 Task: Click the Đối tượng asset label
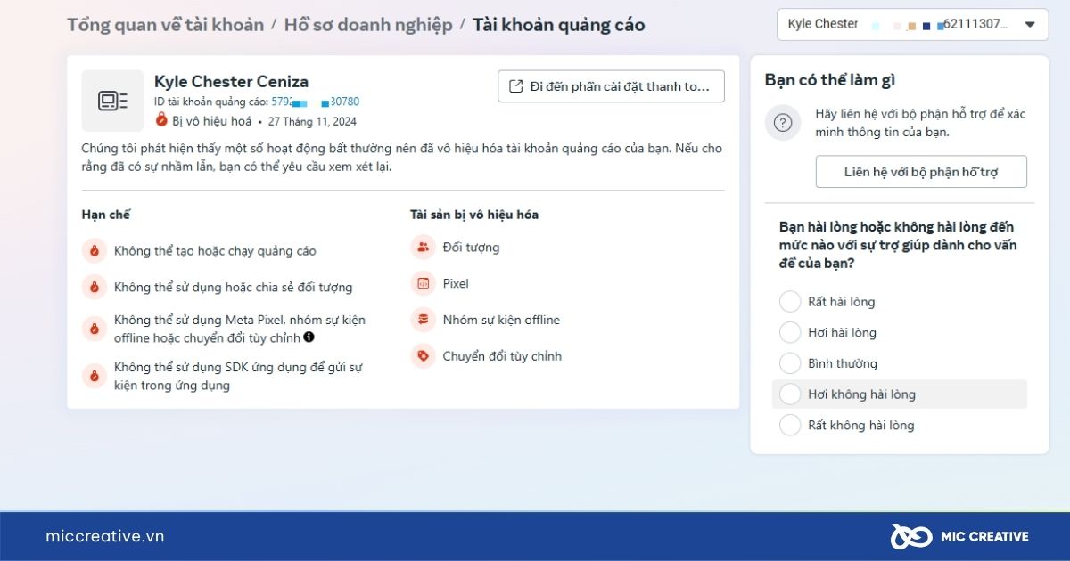pos(471,247)
